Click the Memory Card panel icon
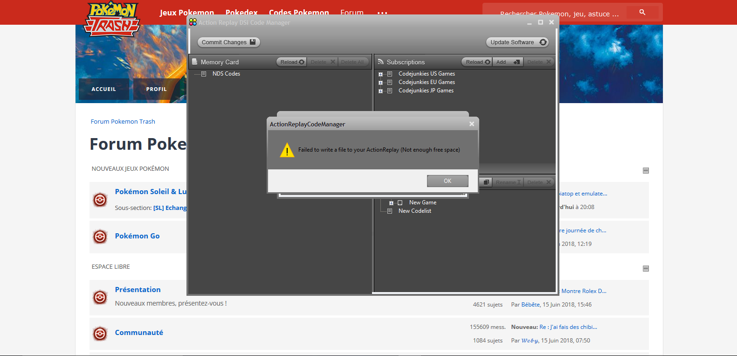Image resolution: width=737 pixels, height=356 pixels. (195, 62)
